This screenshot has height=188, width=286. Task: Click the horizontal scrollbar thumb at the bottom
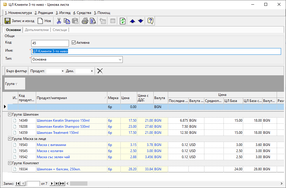click(x=78, y=184)
